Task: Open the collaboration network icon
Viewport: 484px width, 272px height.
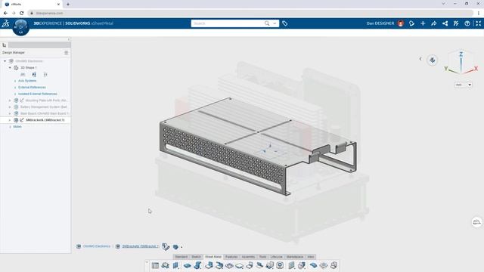Action: click(x=445, y=23)
